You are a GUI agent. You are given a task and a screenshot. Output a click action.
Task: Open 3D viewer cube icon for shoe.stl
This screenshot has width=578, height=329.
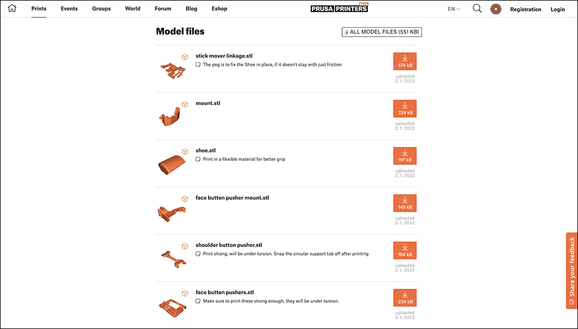pos(185,152)
